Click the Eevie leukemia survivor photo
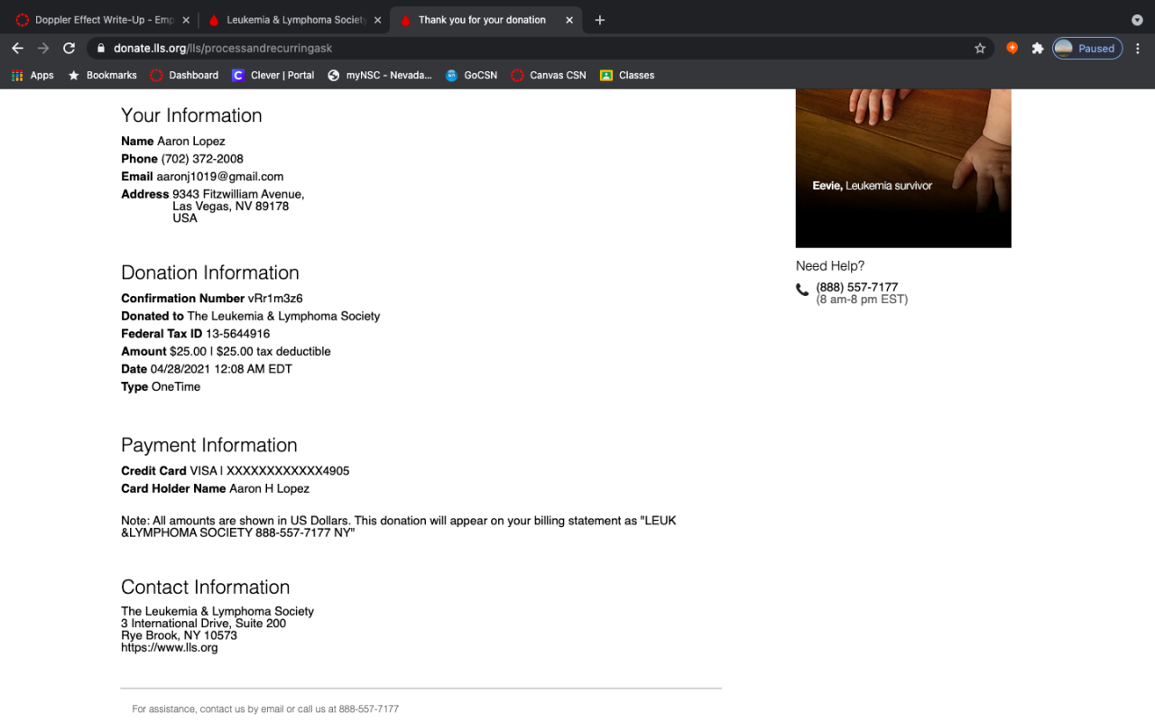Viewport: 1155px width, 722px height. click(x=903, y=168)
